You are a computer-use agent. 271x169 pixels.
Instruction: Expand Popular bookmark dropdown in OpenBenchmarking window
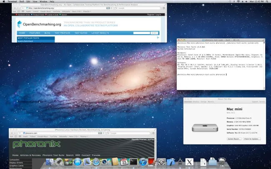pos(87,11)
